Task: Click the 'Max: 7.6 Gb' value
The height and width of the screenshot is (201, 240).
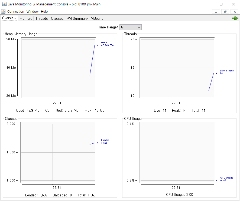Action: [94, 111]
